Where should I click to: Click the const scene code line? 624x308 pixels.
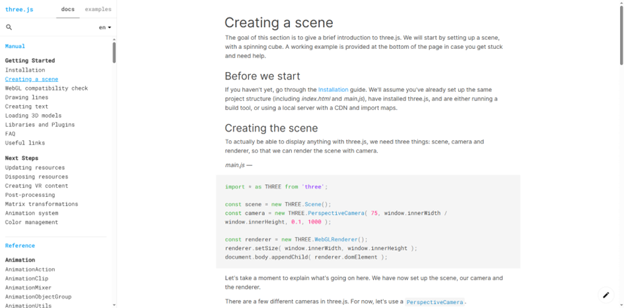point(278,204)
